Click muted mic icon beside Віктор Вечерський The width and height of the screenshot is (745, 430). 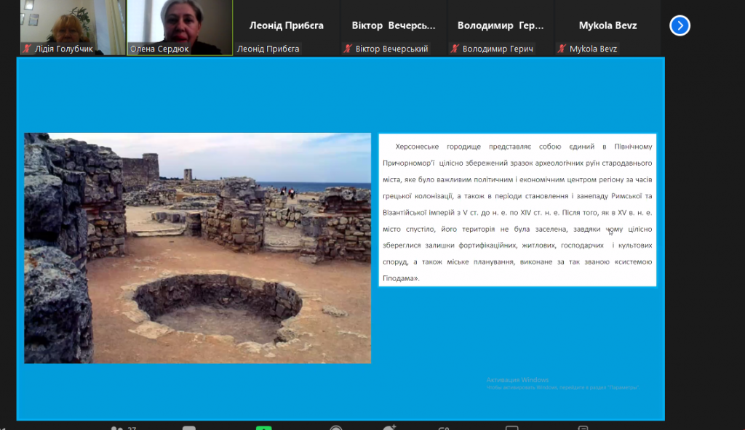348,49
